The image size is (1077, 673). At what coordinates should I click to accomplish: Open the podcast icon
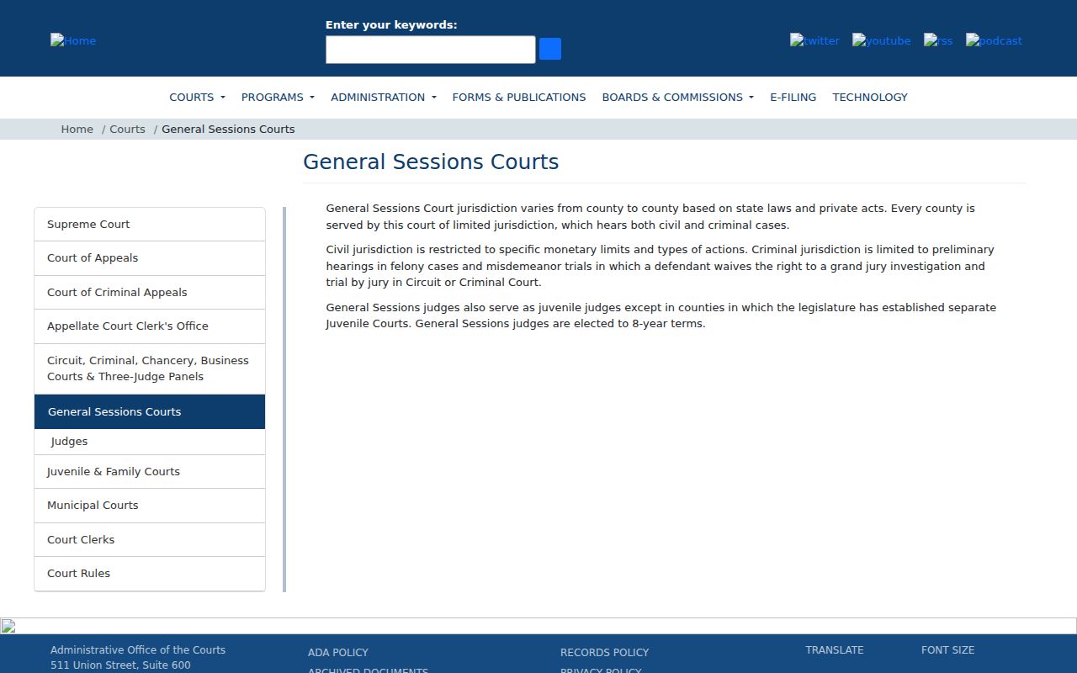pyautogui.click(x=994, y=40)
